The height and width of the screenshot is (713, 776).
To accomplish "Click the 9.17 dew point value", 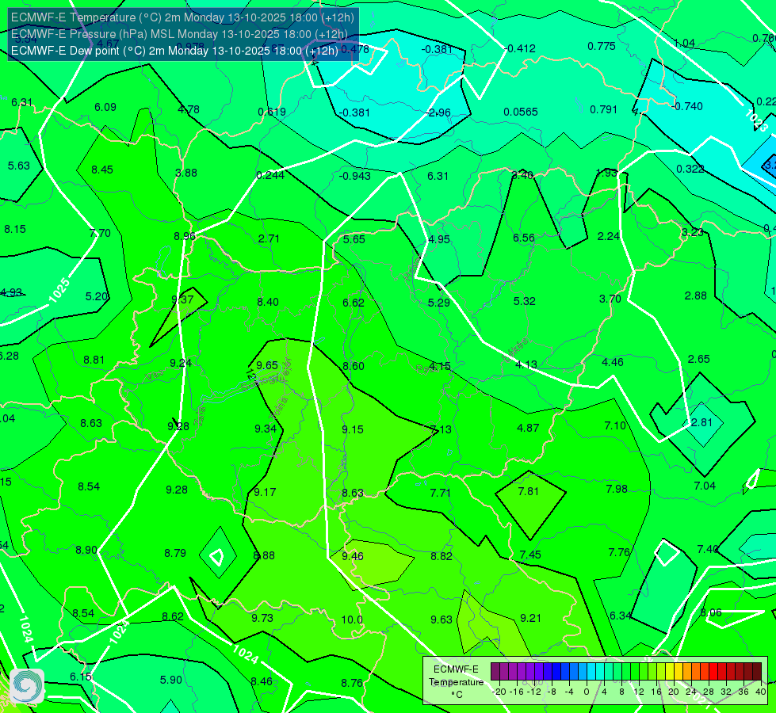I will tap(265, 492).
